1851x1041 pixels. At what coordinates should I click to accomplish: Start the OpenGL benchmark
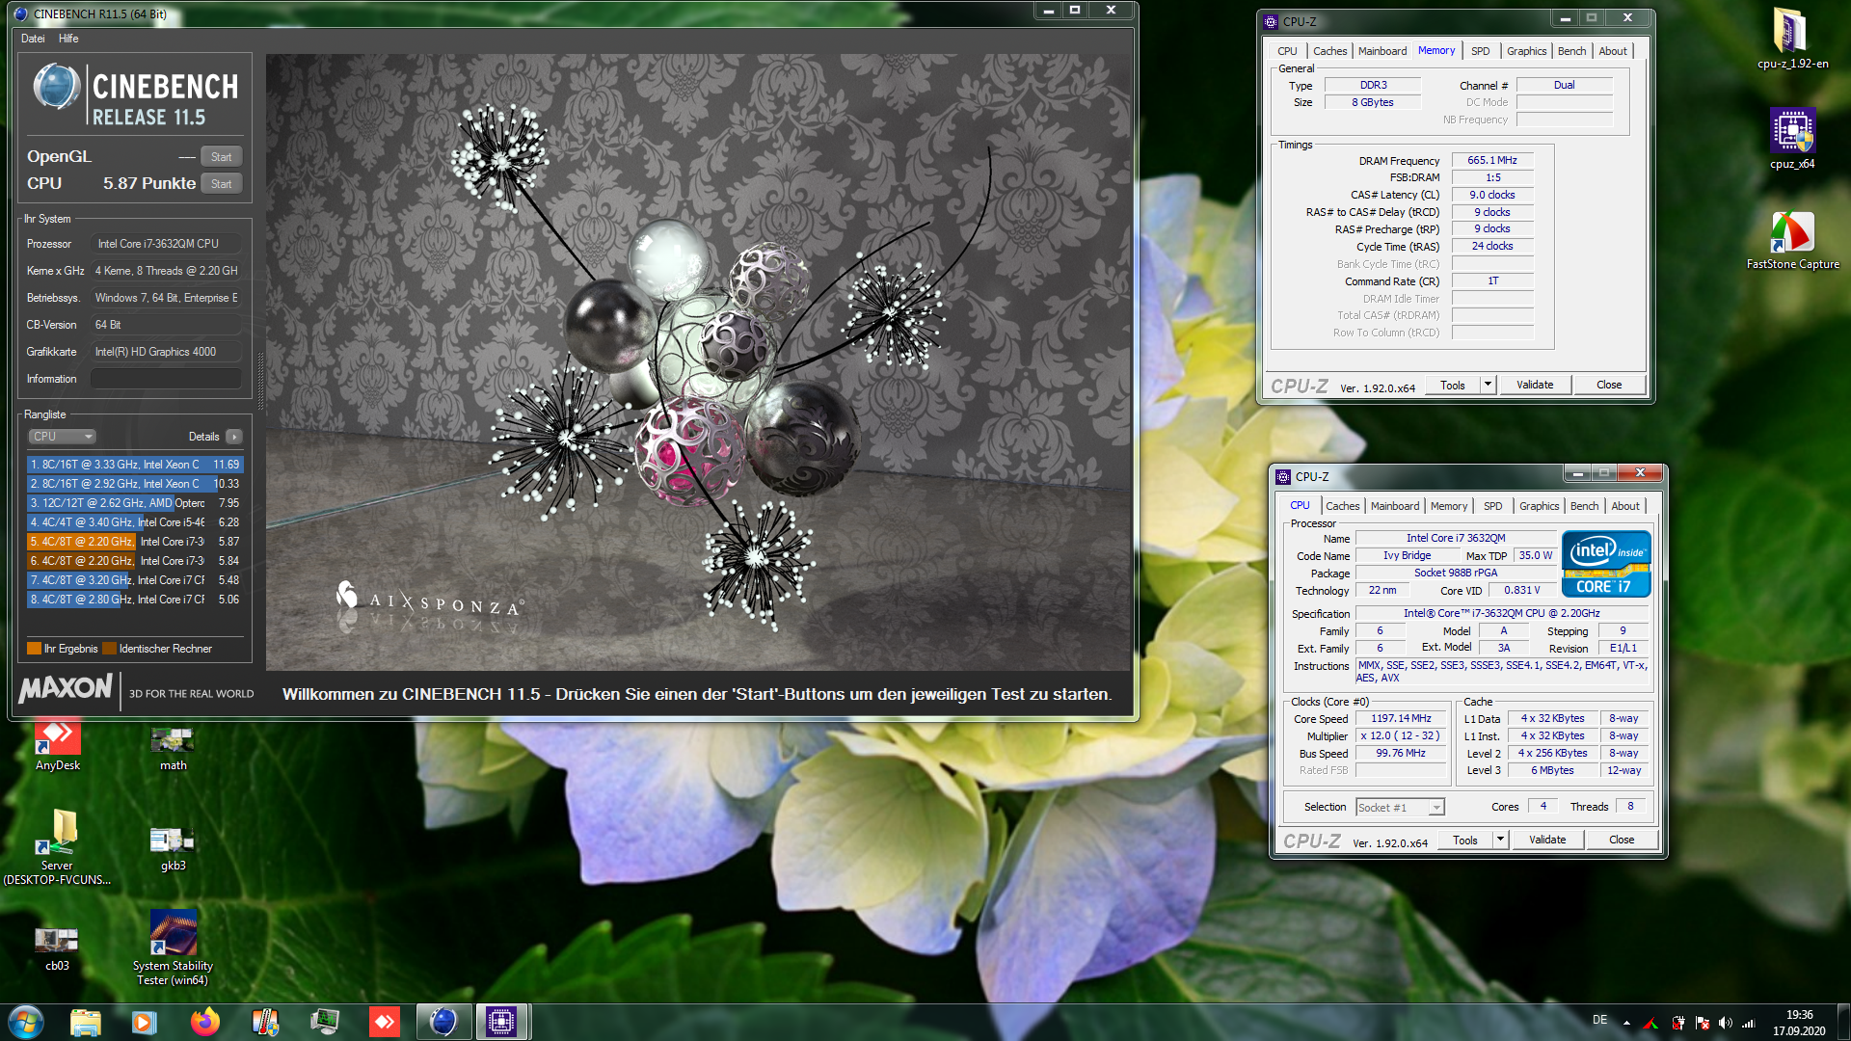[x=222, y=157]
